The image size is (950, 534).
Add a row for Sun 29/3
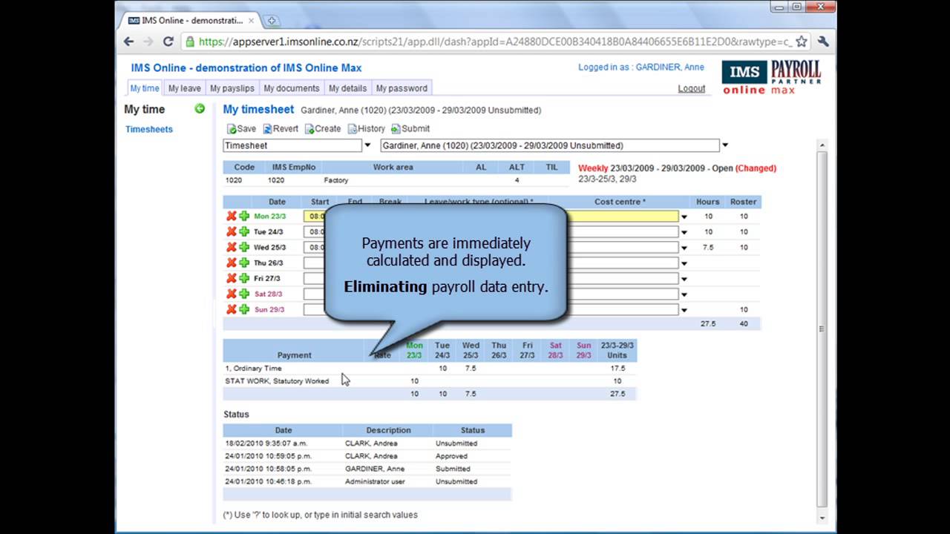244,309
